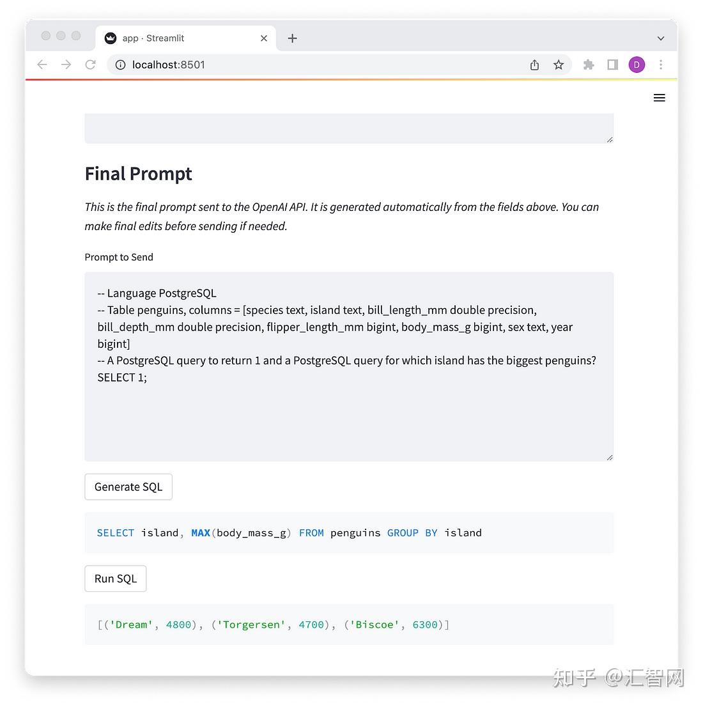View site information icon next to localhost

click(x=120, y=65)
